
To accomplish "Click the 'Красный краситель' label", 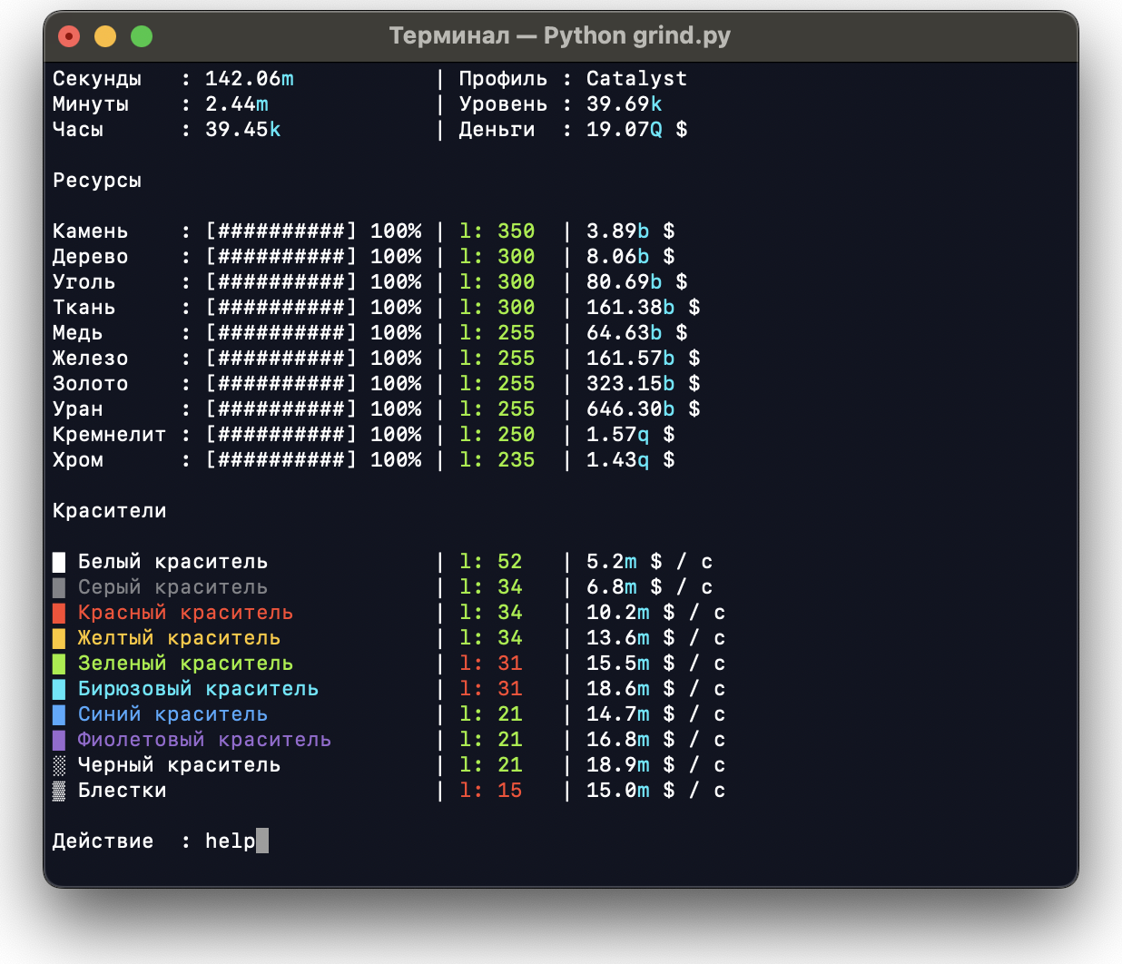I will [x=186, y=613].
